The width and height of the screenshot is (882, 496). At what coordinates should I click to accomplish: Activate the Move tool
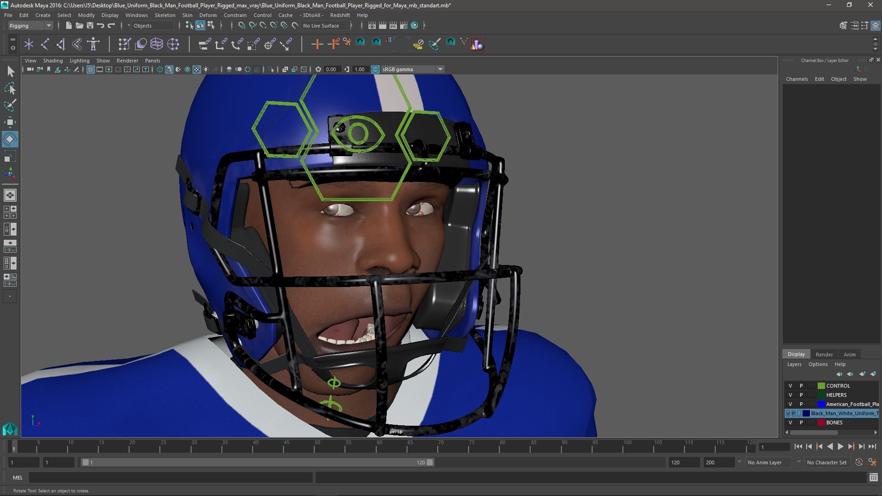(10, 122)
